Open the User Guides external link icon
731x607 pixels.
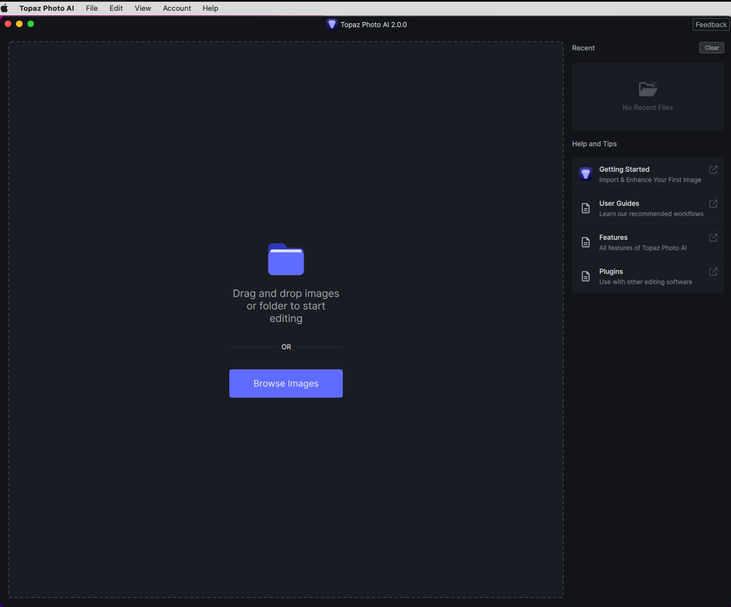713,203
